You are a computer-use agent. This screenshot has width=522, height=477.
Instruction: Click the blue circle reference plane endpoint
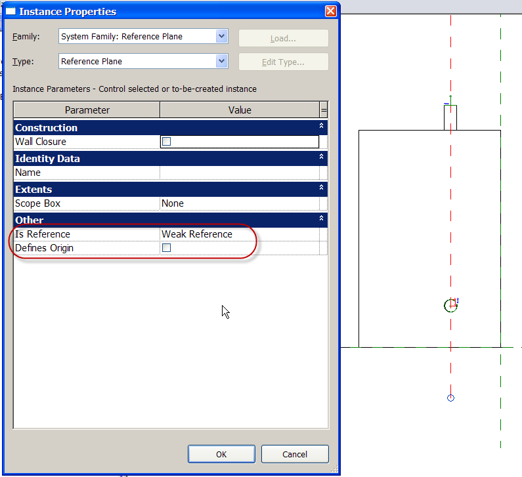[450, 398]
